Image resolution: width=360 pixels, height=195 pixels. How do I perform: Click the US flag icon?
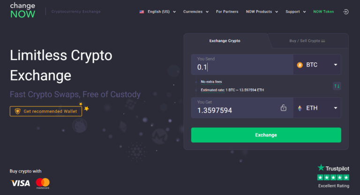click(142, 12)
